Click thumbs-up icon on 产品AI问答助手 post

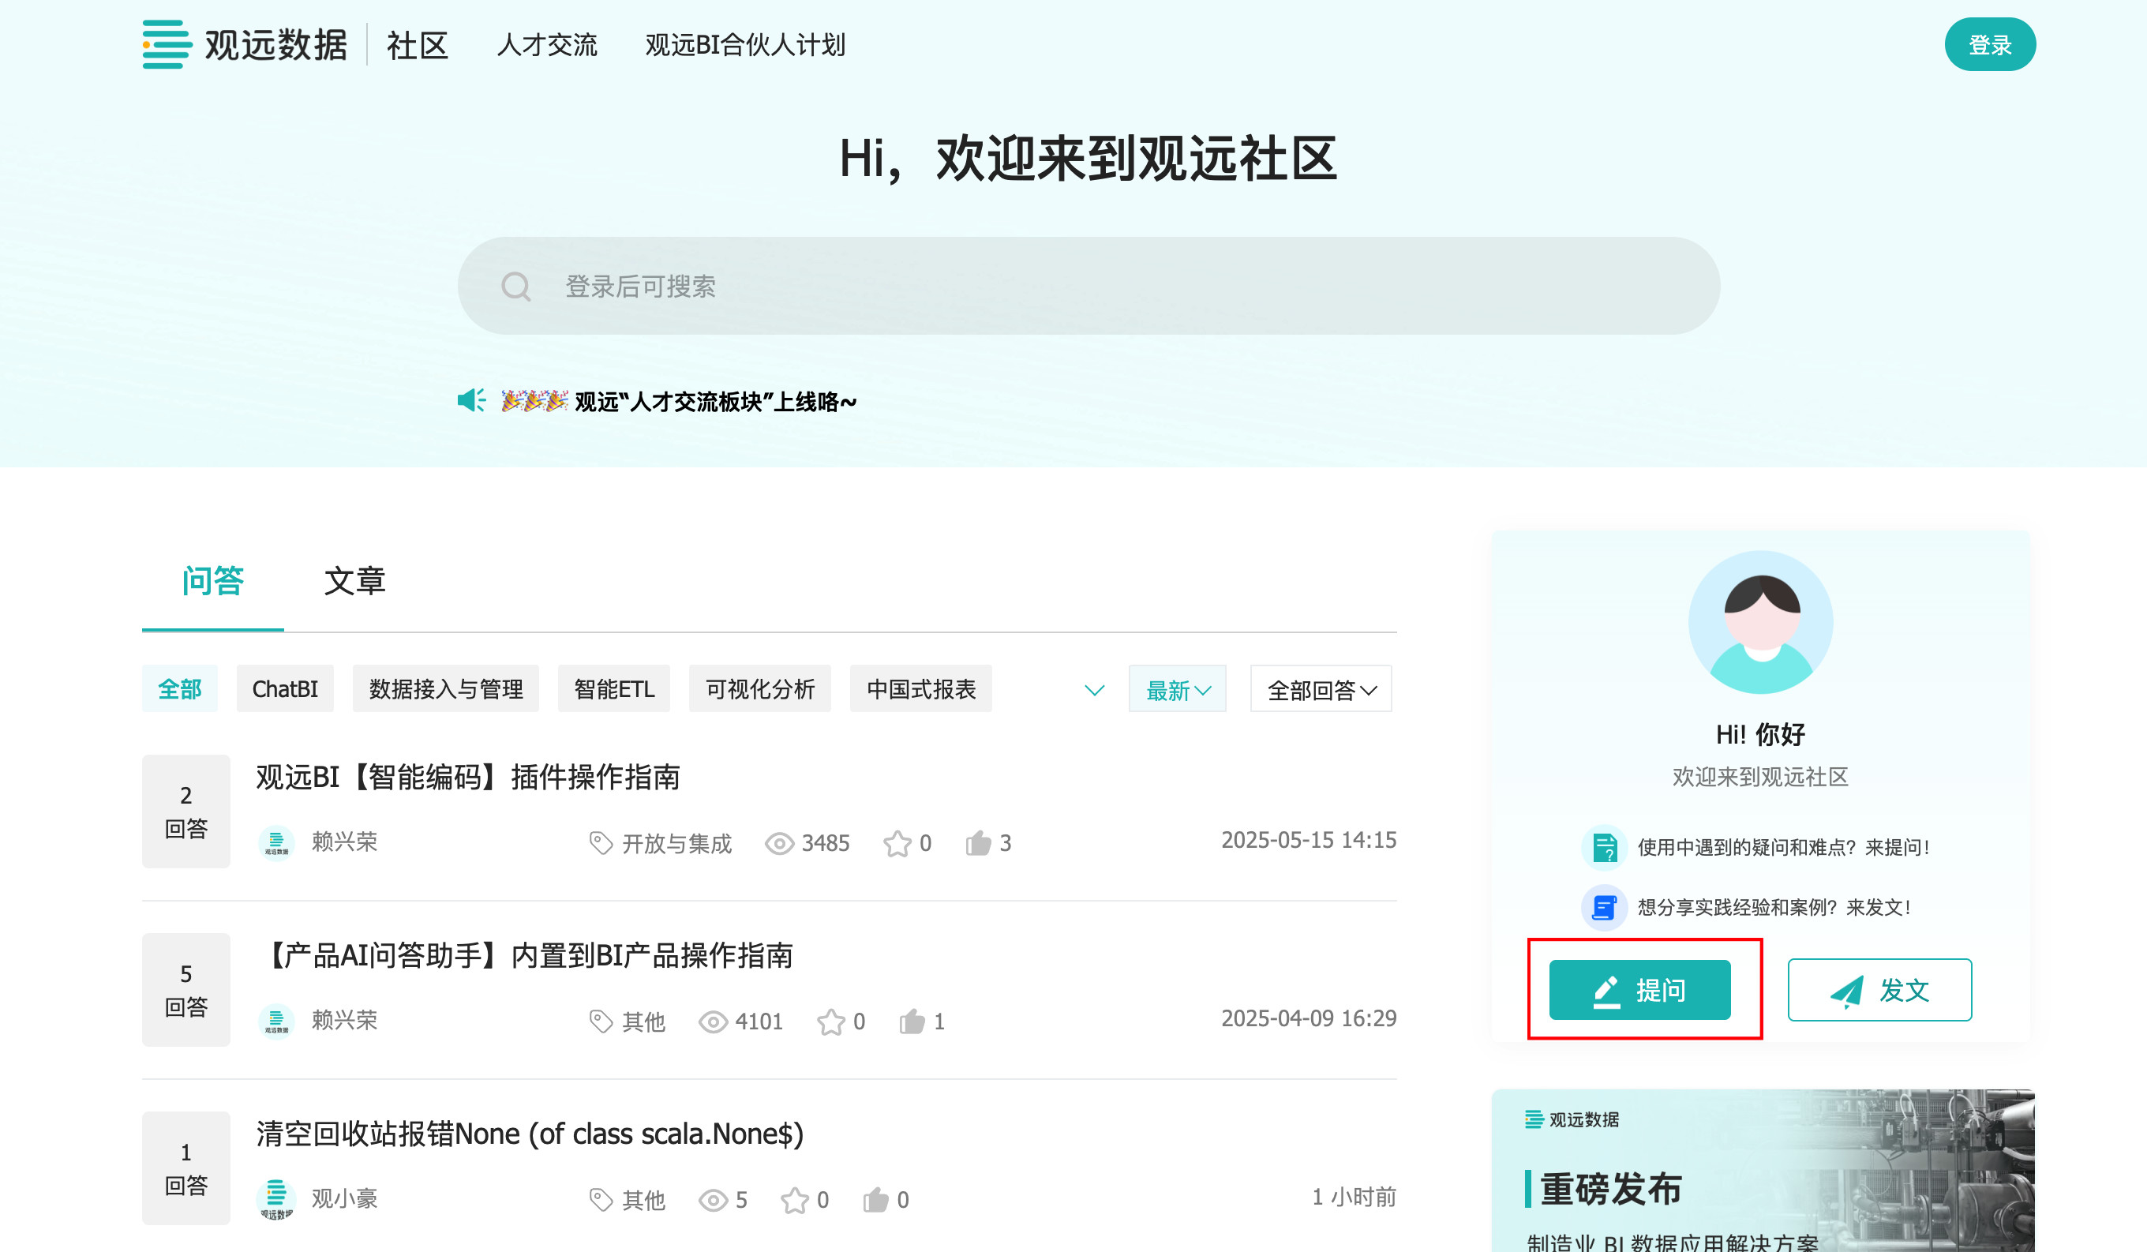pos(912,1021)
